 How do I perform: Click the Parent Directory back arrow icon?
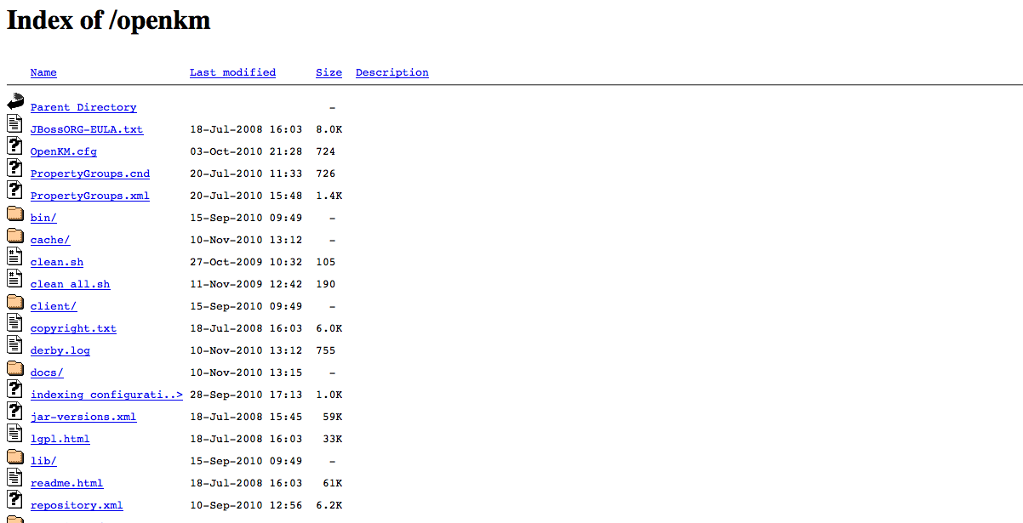15,101
